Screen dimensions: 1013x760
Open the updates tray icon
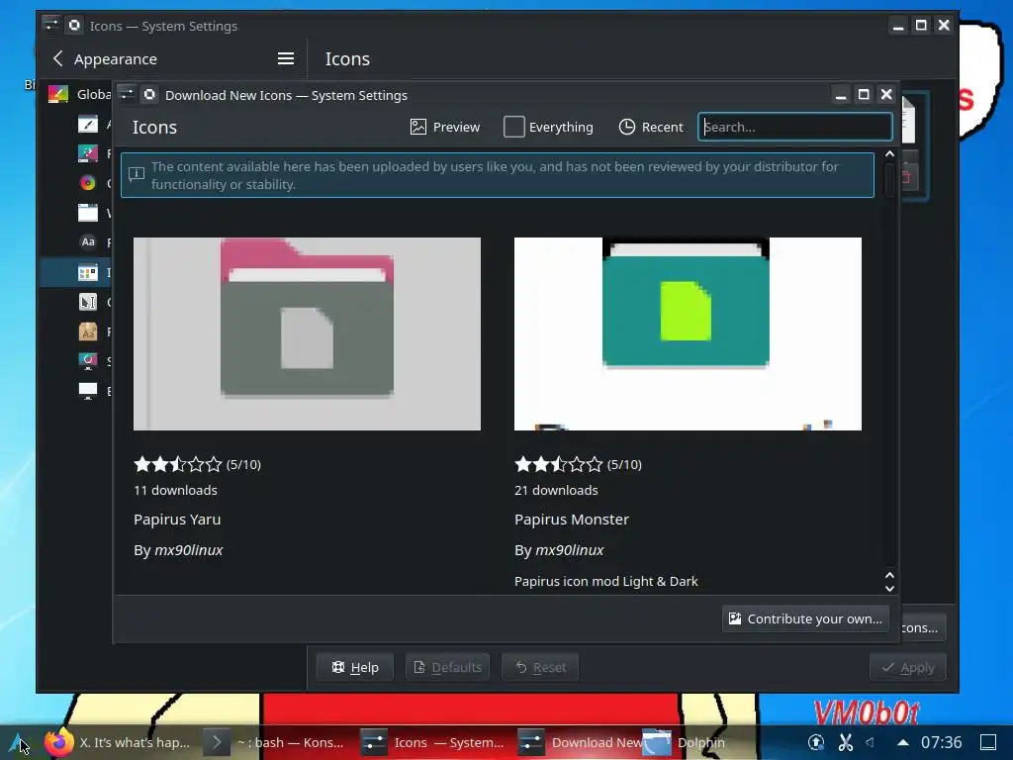point(816,742)
